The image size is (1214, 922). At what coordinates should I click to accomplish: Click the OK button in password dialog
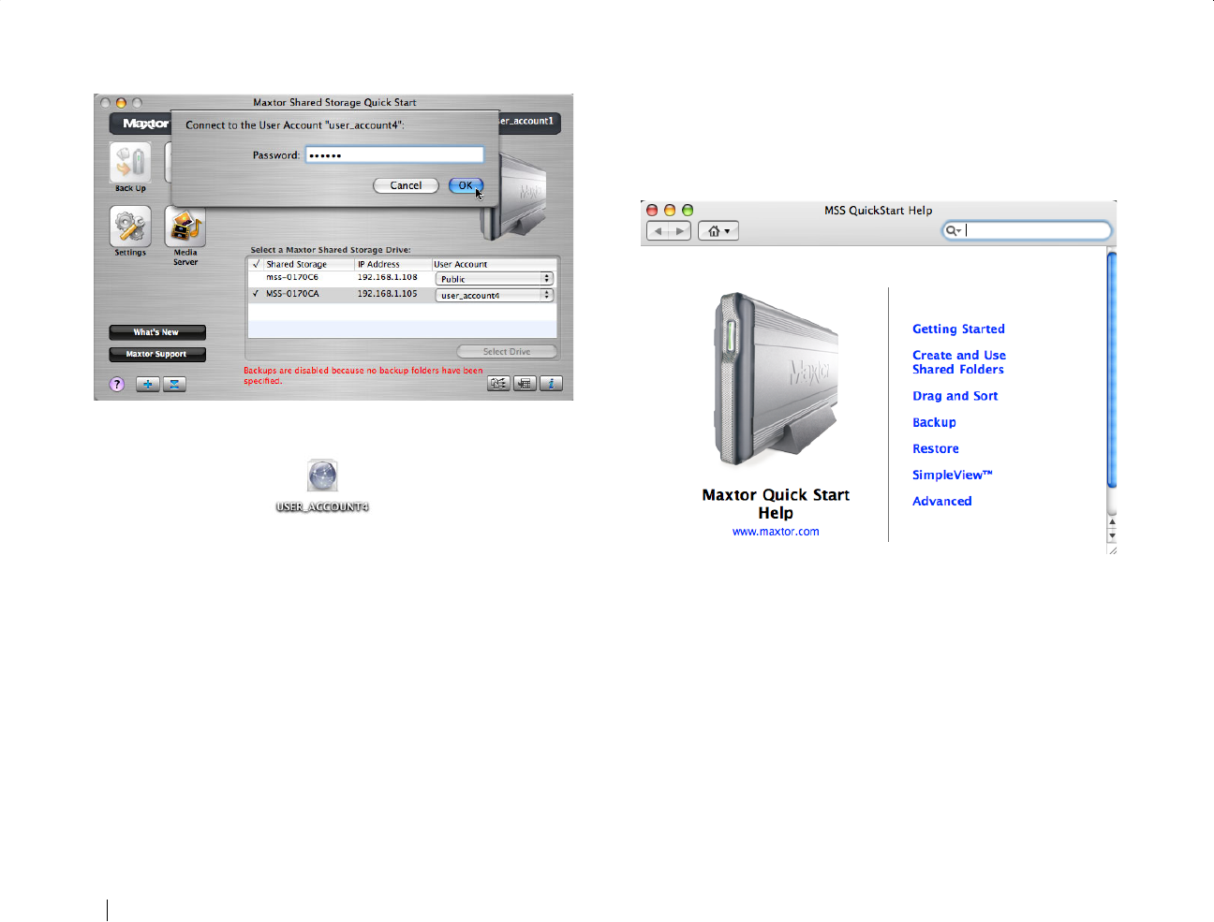click(466, 185)
